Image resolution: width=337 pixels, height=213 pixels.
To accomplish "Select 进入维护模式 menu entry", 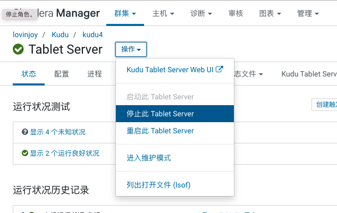I will pos(175,158).
